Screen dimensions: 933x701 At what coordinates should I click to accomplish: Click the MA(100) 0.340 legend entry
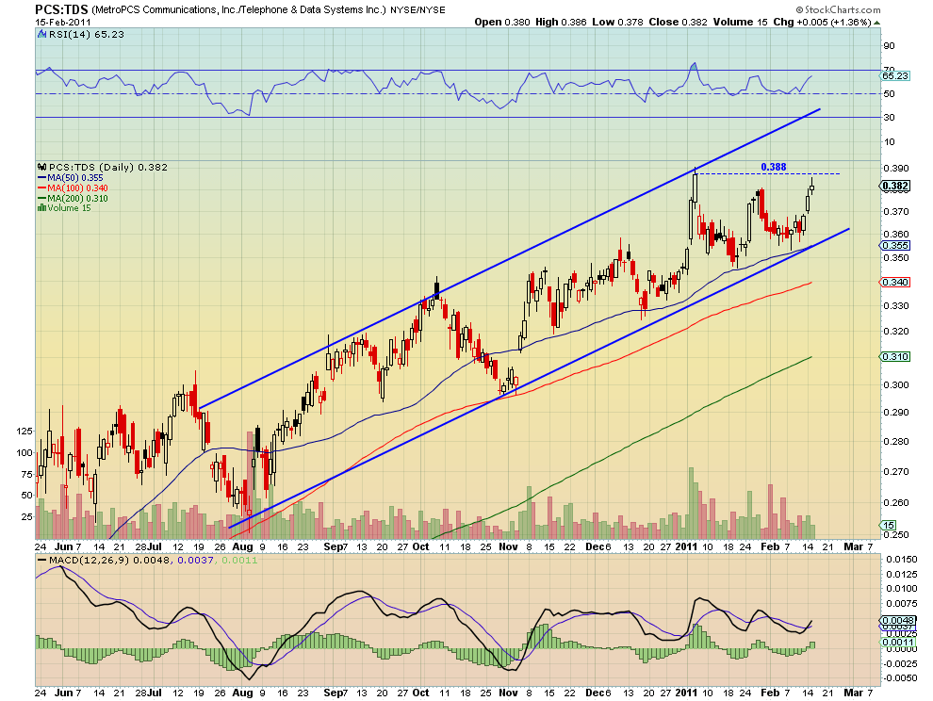coord(77,188)
